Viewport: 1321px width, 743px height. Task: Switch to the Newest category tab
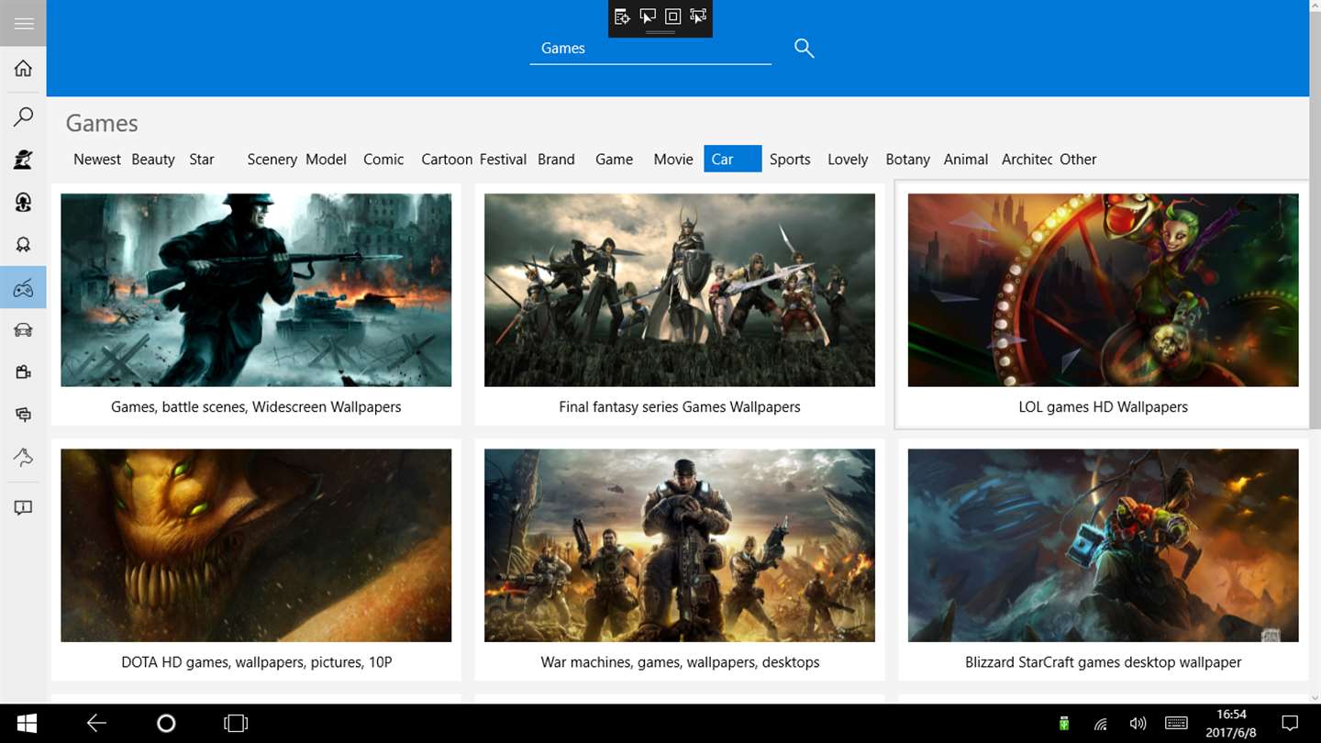tap(97, 160)
